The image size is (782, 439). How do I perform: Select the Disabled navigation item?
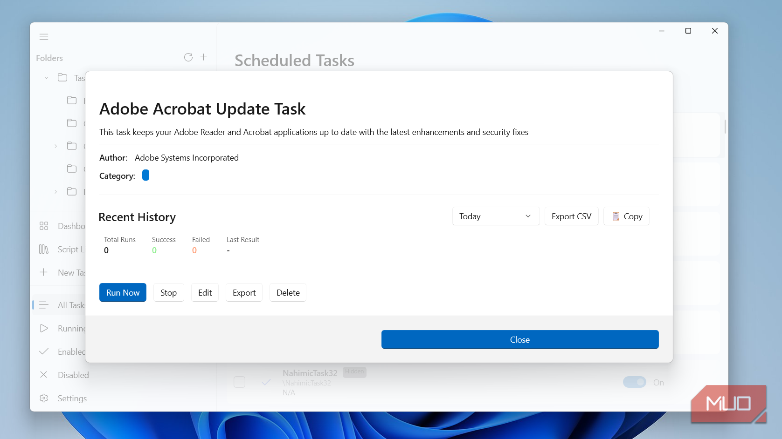(x=73, y=375)
